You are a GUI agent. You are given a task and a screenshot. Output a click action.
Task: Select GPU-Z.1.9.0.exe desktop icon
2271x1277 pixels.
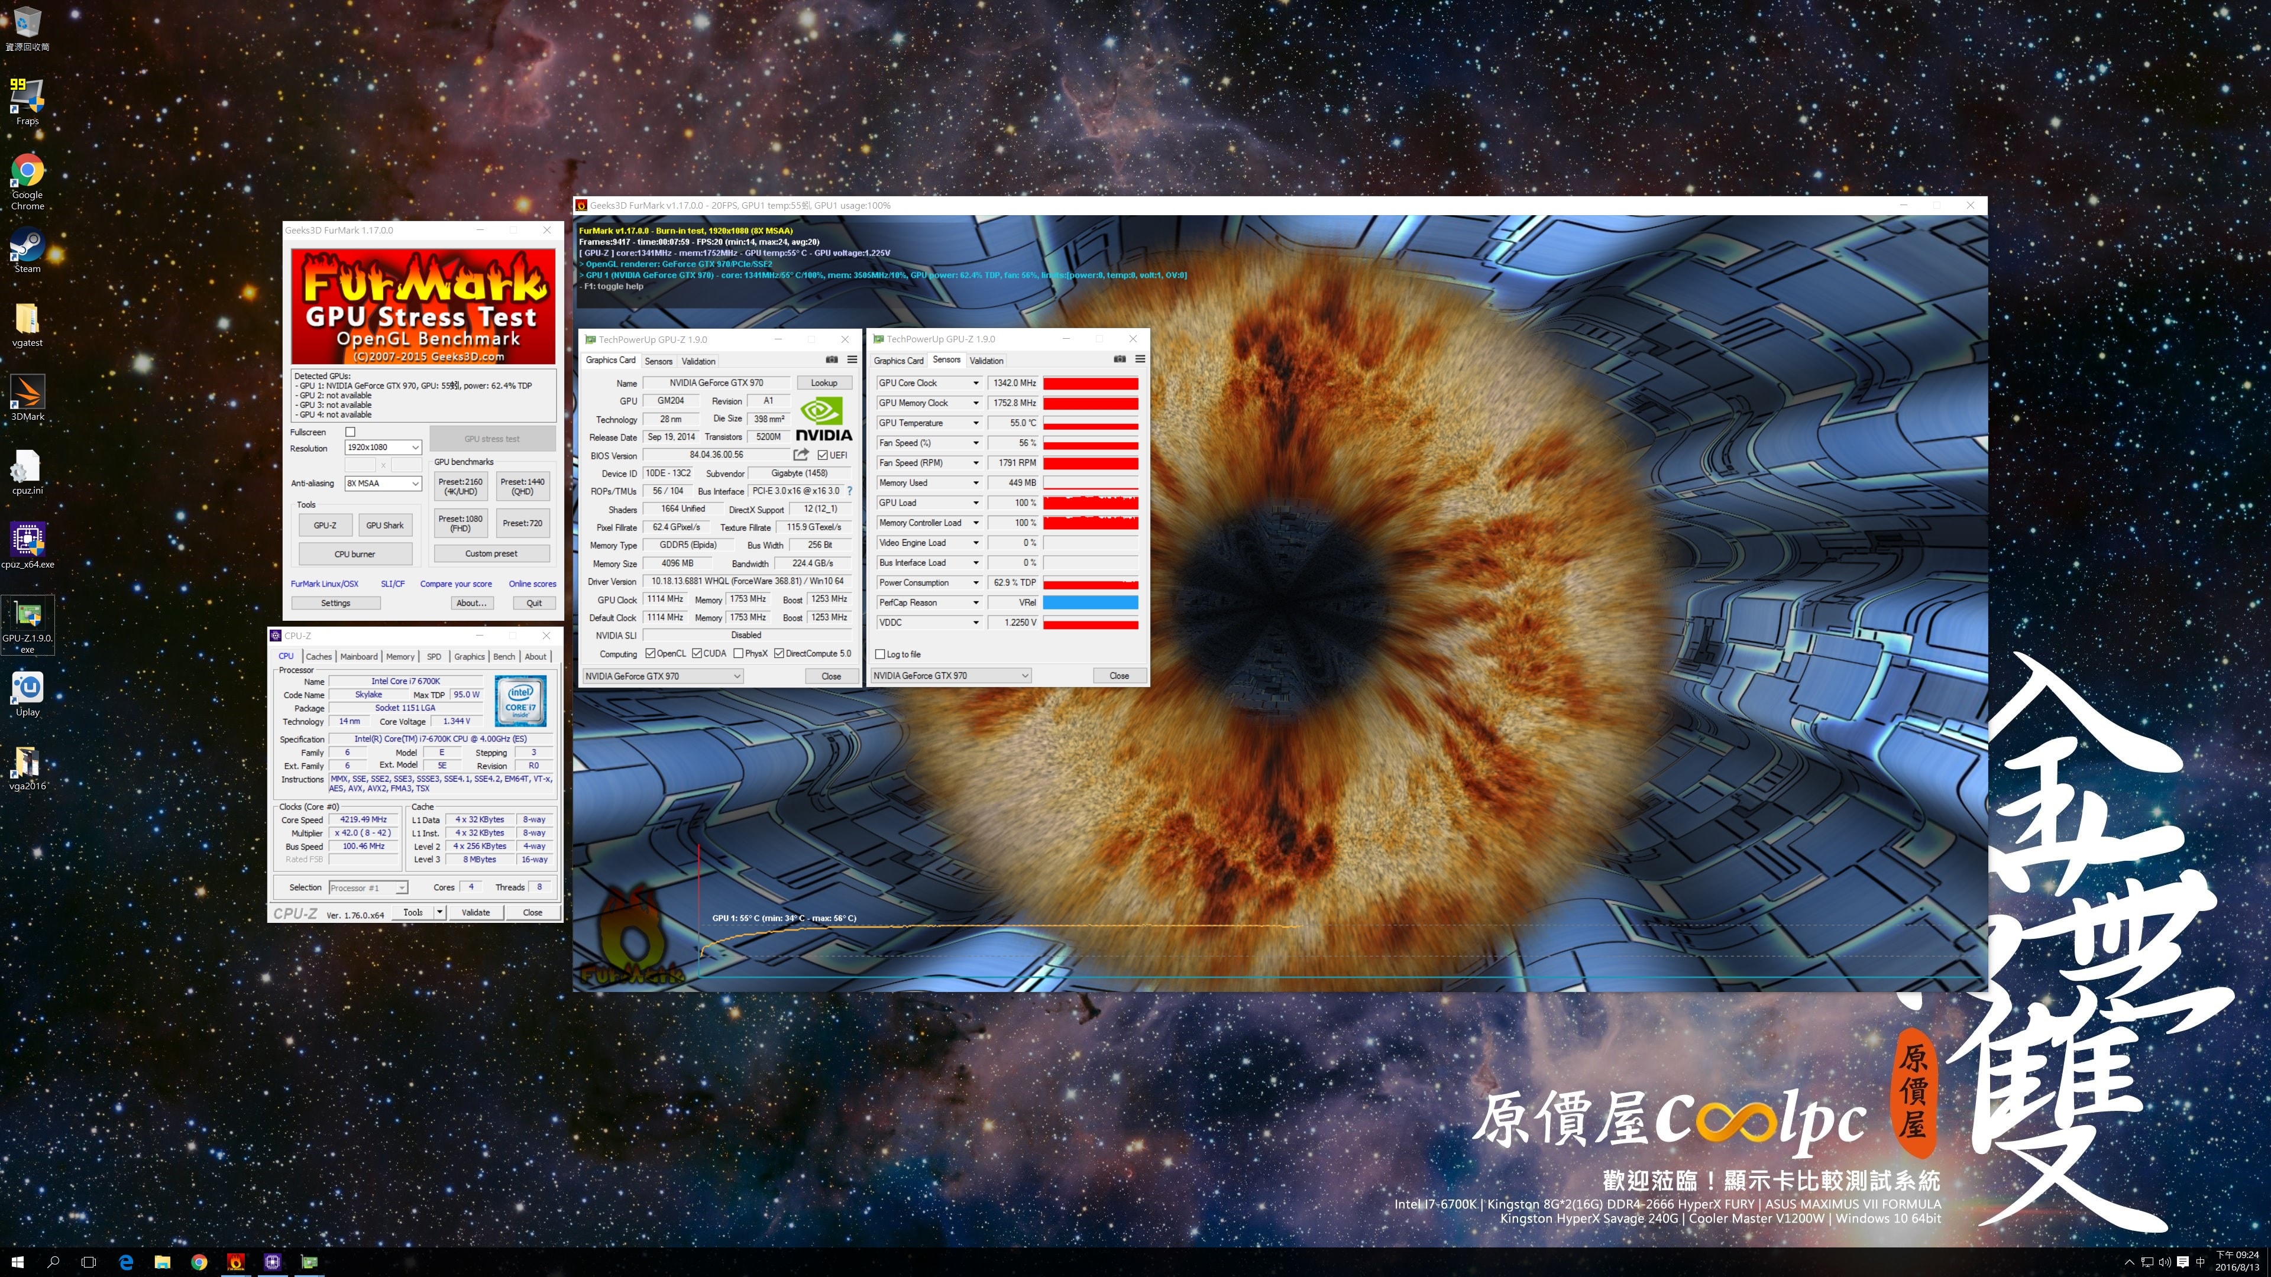tap(27, 625)
